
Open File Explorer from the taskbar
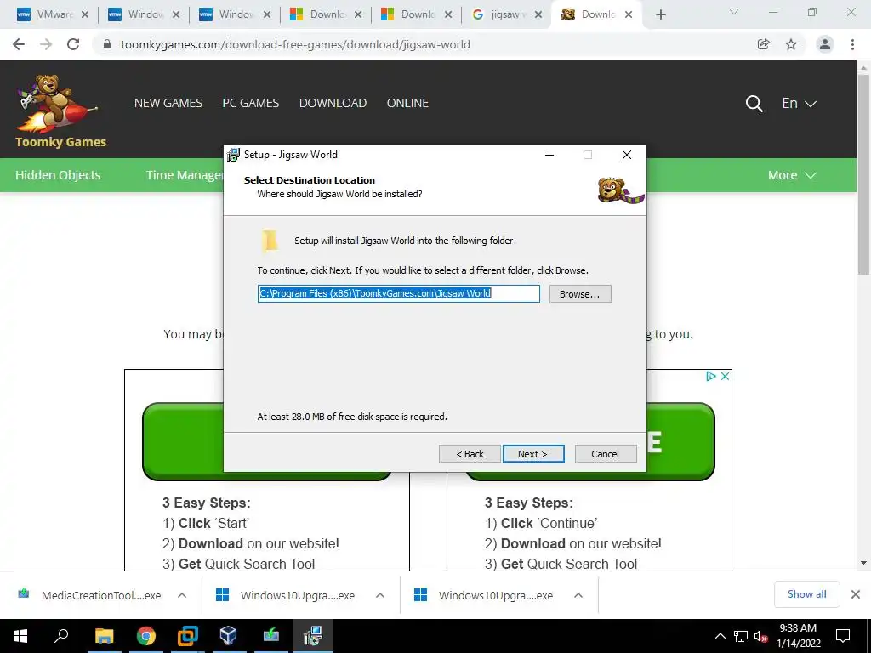point(104,636)
